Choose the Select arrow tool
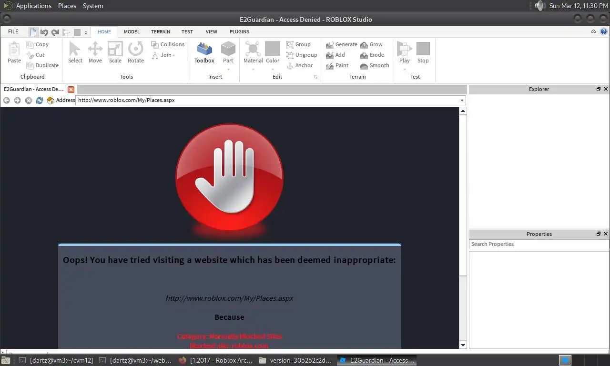The width and height of the screenshot is (610, 366). 75,52
